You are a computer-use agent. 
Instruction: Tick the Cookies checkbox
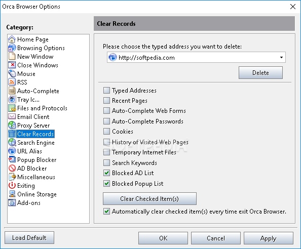106,131
